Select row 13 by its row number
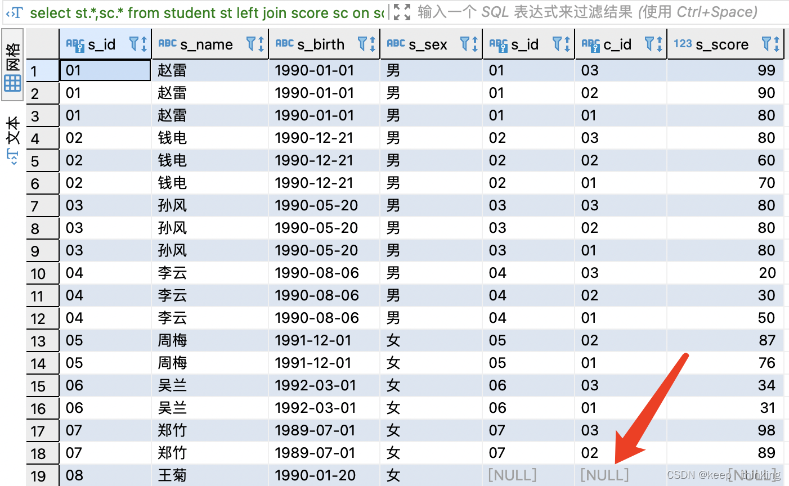The height and width of the screenshot is (486, 789). click(x=43, y=341)
